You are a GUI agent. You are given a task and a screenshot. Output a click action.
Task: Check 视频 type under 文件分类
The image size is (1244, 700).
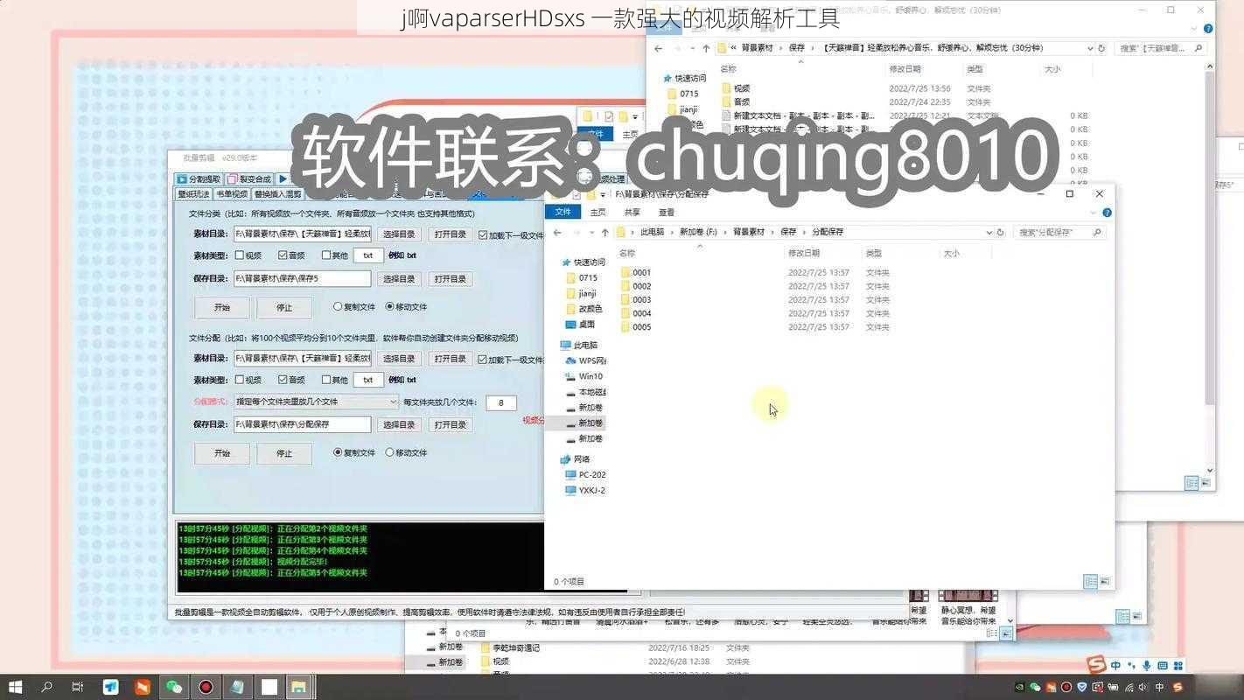(x=239, y=255)
